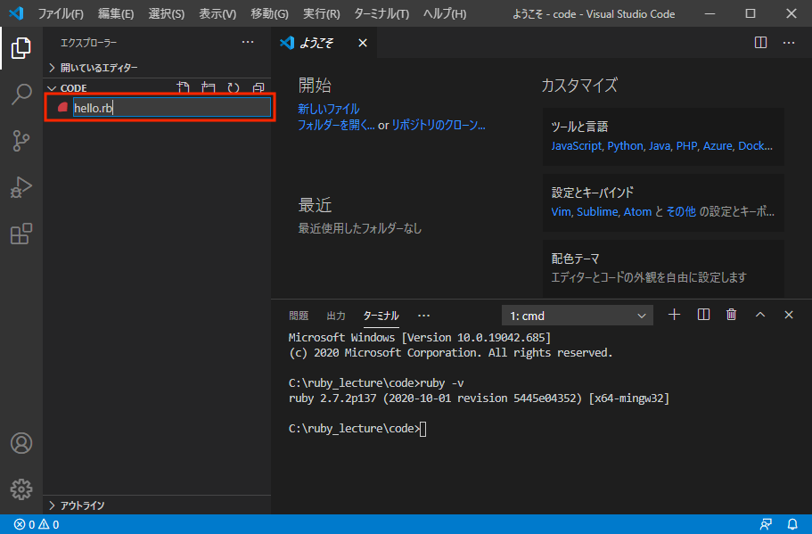This screenshot has height=534, width=812.
Task: Click the エクスプローラー panel title
Action: coord(88,43)
